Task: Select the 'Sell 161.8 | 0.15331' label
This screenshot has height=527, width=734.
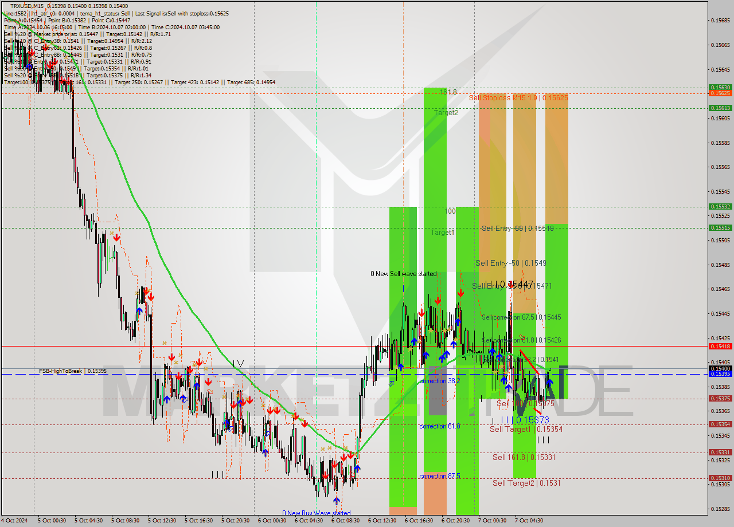Action: [524, 457]
